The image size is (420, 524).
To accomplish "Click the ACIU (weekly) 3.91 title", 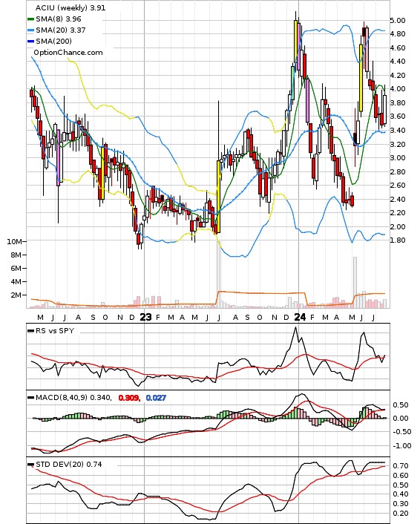I will 70,7.
